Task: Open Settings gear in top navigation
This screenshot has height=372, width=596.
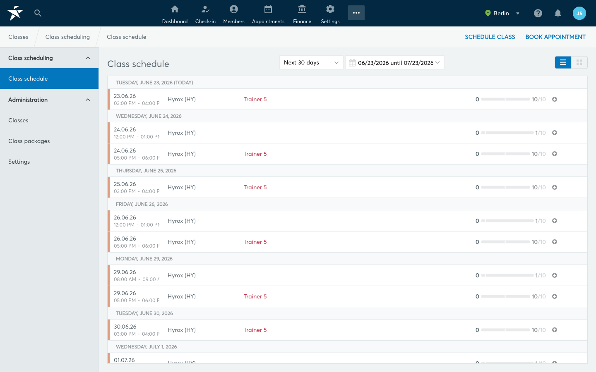Action: [330, 14]
